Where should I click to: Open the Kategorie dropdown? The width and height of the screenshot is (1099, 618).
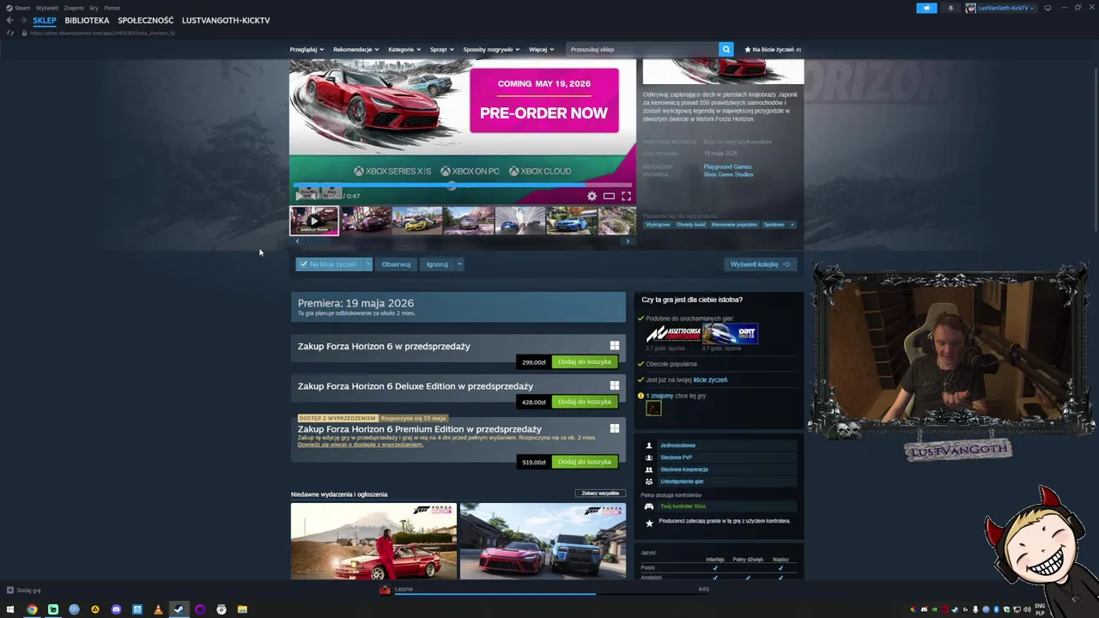click(404, 49)
